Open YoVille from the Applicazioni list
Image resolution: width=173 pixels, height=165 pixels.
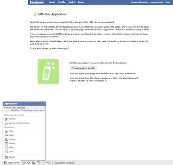(12, 119)
